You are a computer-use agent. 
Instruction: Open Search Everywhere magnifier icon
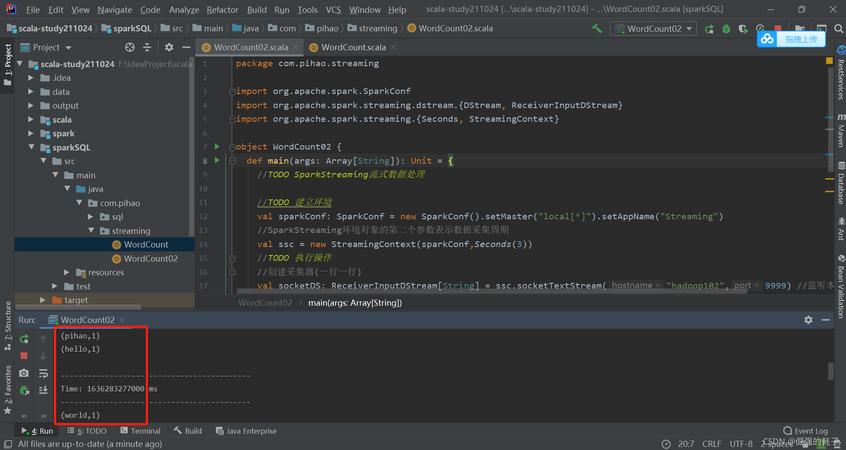click(838, 29)
